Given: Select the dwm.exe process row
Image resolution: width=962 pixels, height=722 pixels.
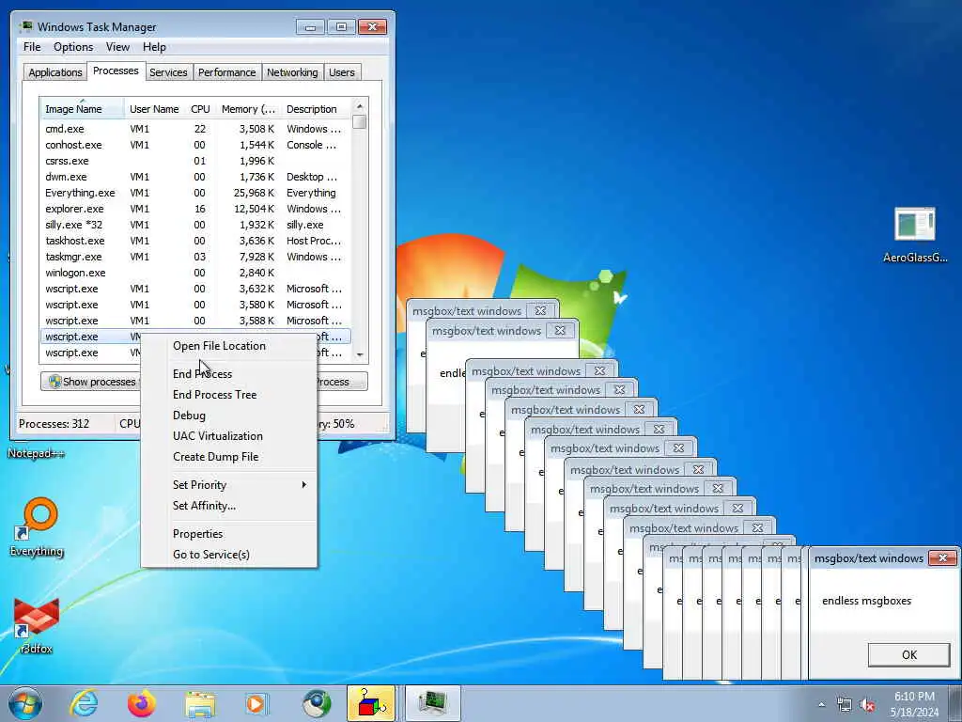Looking at the screenshot, I should [195, 177].
